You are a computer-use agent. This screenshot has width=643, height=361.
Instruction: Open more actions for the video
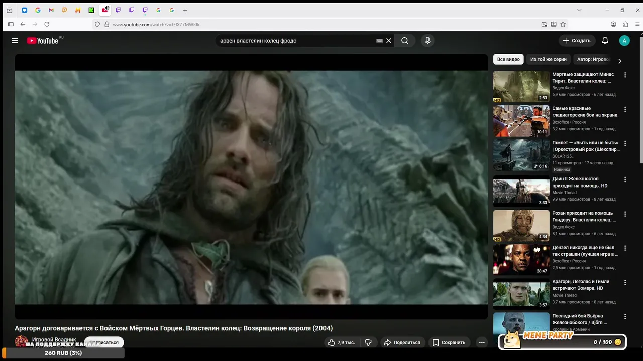click(x=482, y=342)
